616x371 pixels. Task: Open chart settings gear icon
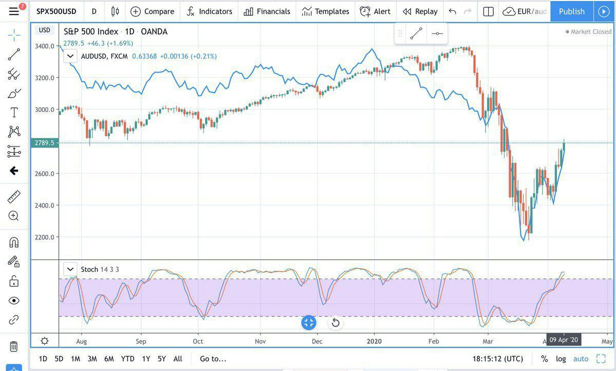[x=45, y=341]
